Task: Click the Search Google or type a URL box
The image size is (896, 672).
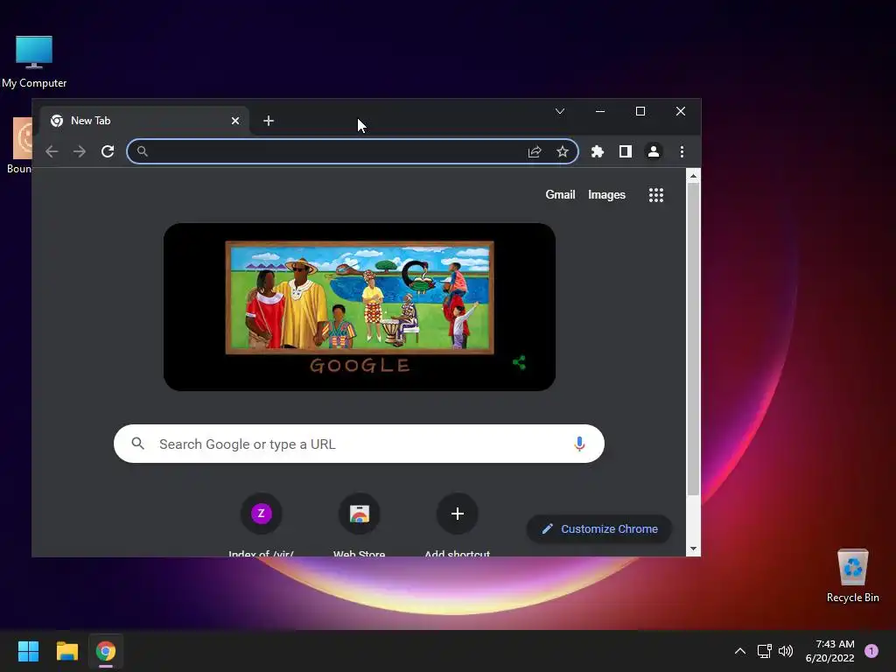Action: (359, 444)
